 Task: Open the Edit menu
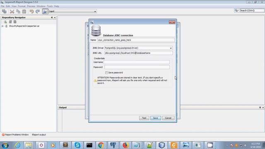tap(8, 6)
